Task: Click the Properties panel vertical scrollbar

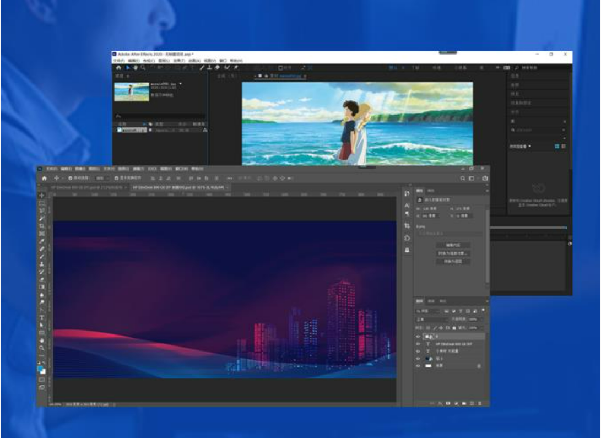Action: [x=488, y=245]
